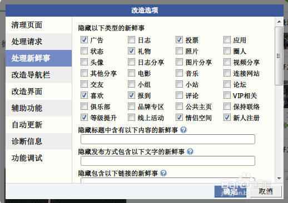The width and height of the screenshot is (288, 203).
Task: Click the vertical scrollbar thumb
Action: (x=279, y=56)
